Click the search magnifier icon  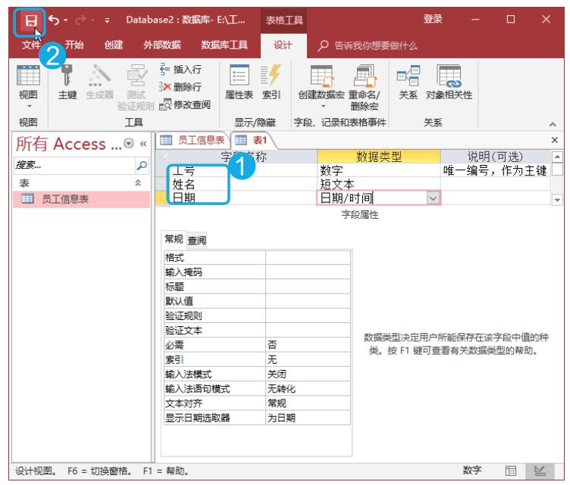[142, 166]
